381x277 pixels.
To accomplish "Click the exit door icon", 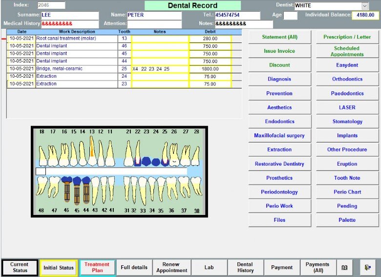I will pyautogui.click(x=368, y=268).
